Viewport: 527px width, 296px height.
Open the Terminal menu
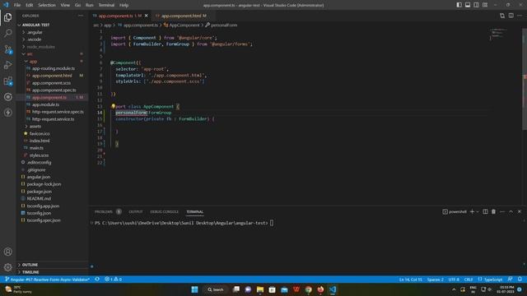coord(106,5)
